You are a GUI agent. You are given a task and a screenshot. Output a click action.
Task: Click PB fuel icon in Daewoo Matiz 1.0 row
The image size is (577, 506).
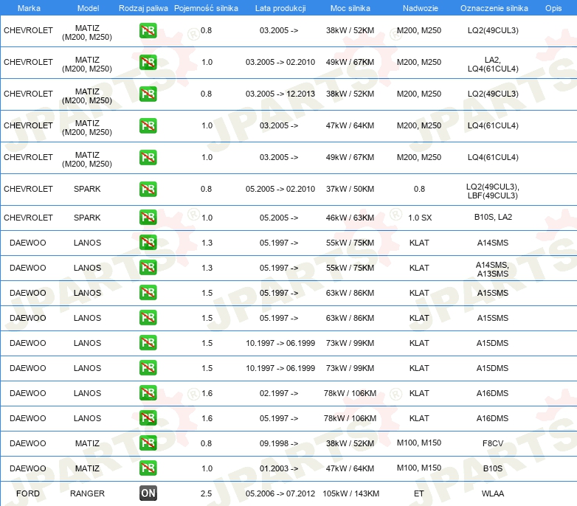(148, 468)
